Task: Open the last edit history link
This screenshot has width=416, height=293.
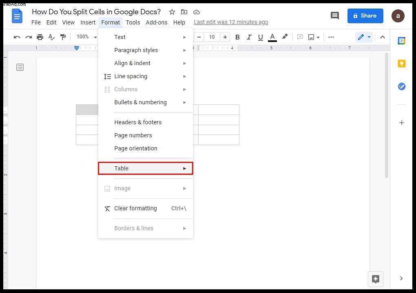Action: click(231, 22)
